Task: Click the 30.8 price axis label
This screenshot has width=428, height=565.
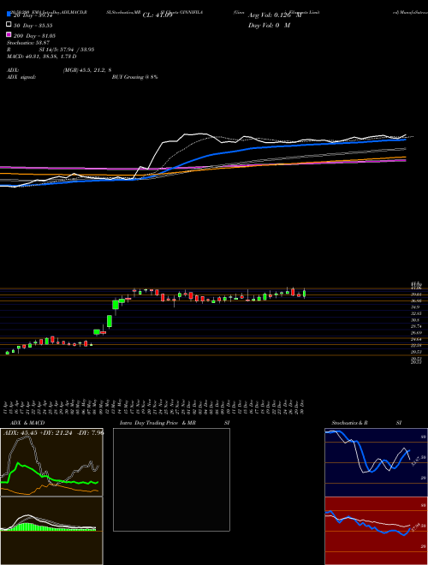Action: [415, 320]
